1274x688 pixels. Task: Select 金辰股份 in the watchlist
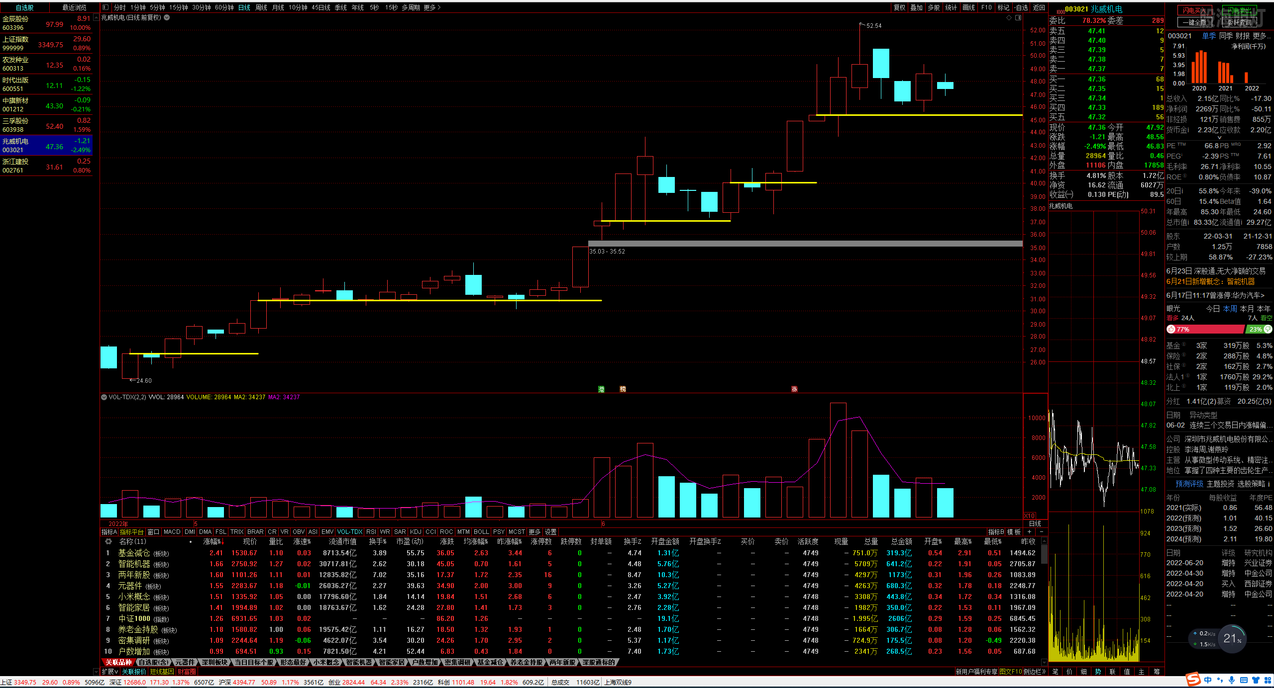(46, 23)
